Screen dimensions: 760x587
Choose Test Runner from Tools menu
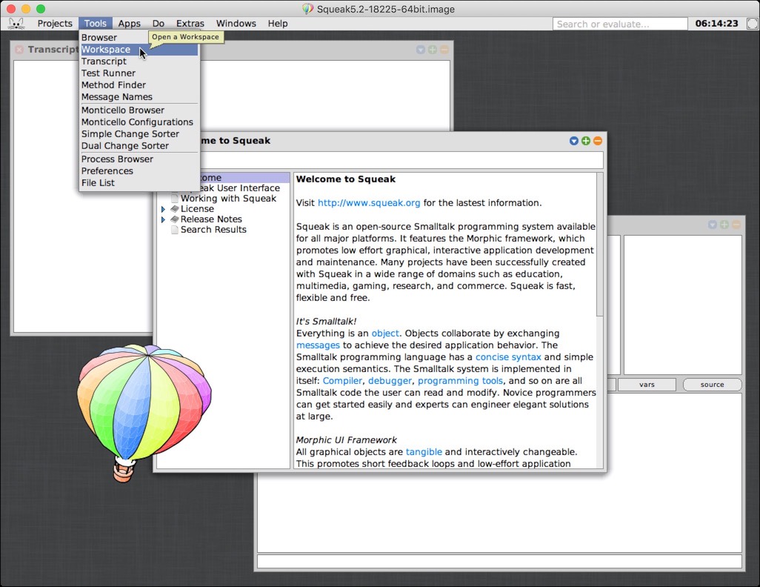pos(139,73)
